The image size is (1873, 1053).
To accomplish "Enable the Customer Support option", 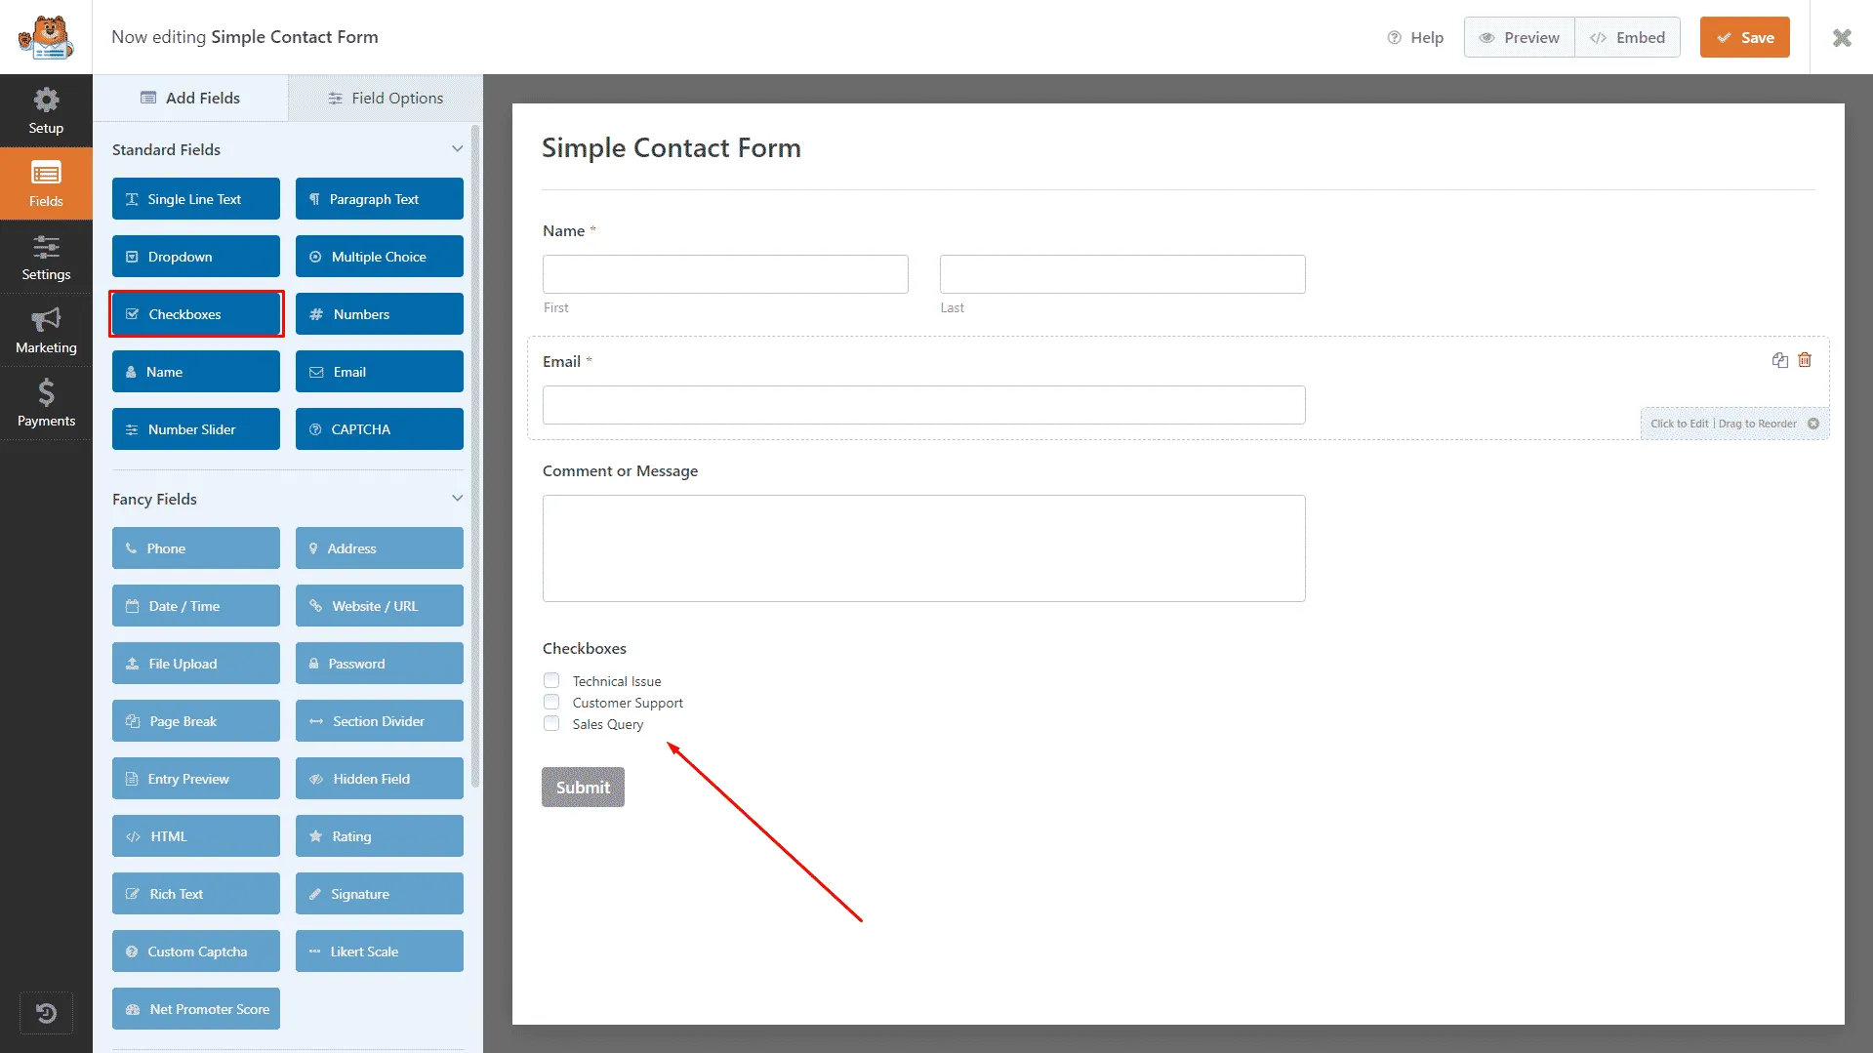I will coord(551,702).
